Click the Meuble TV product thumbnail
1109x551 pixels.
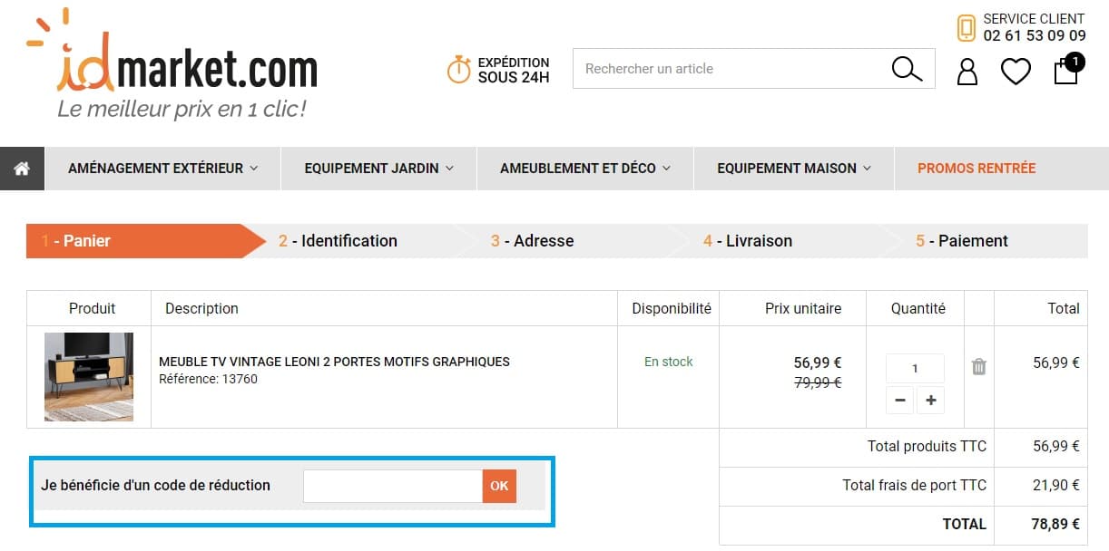tap(88, 377)
